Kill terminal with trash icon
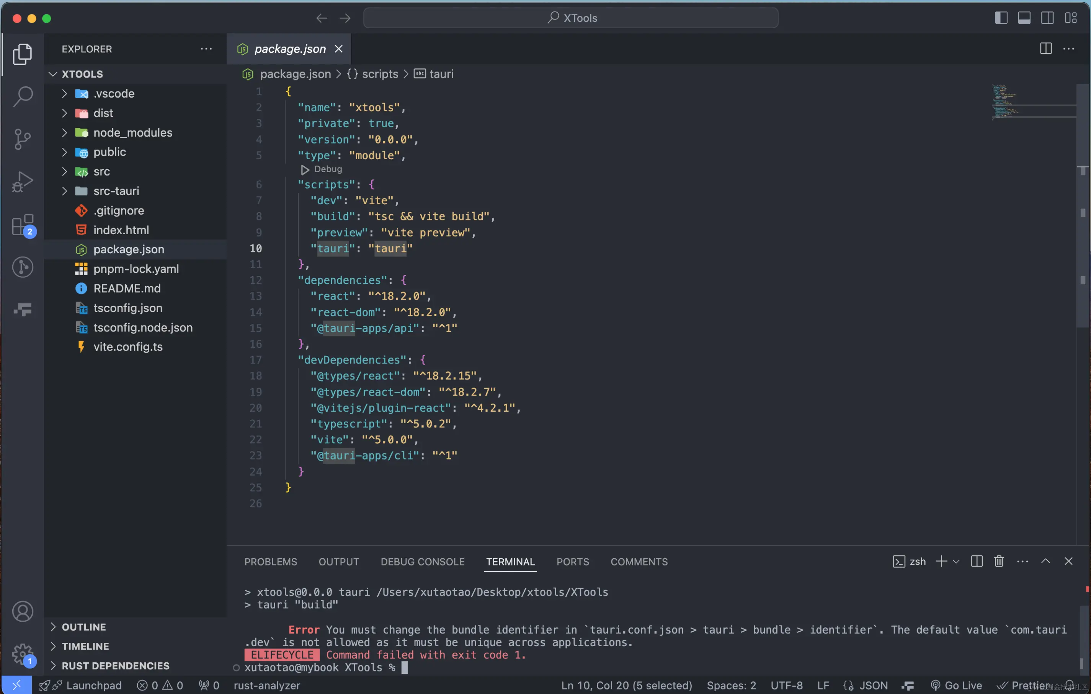 point(999,561)
